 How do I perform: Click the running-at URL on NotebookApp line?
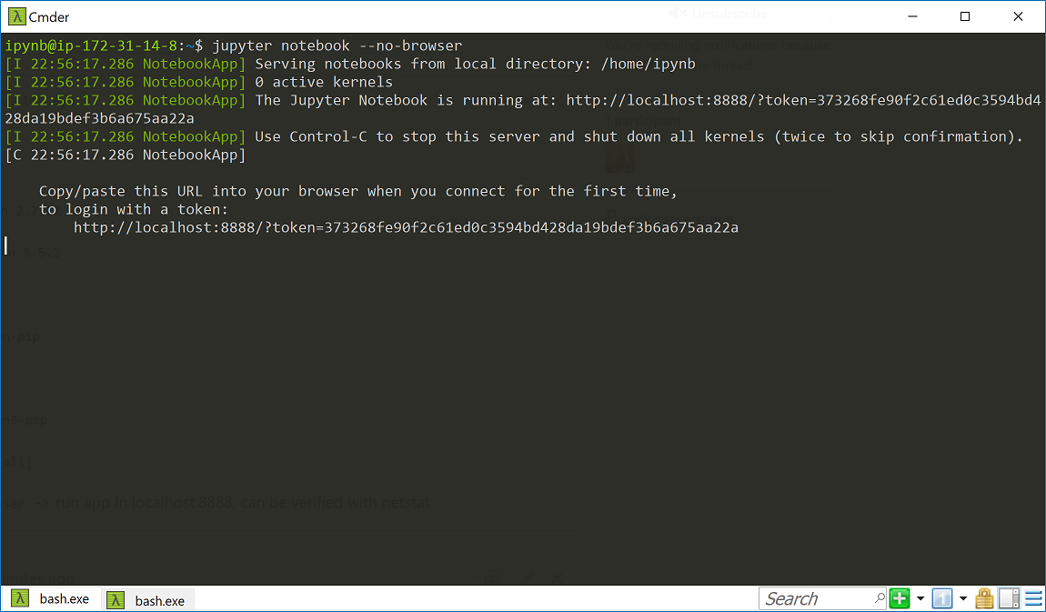tap(803, 100)
